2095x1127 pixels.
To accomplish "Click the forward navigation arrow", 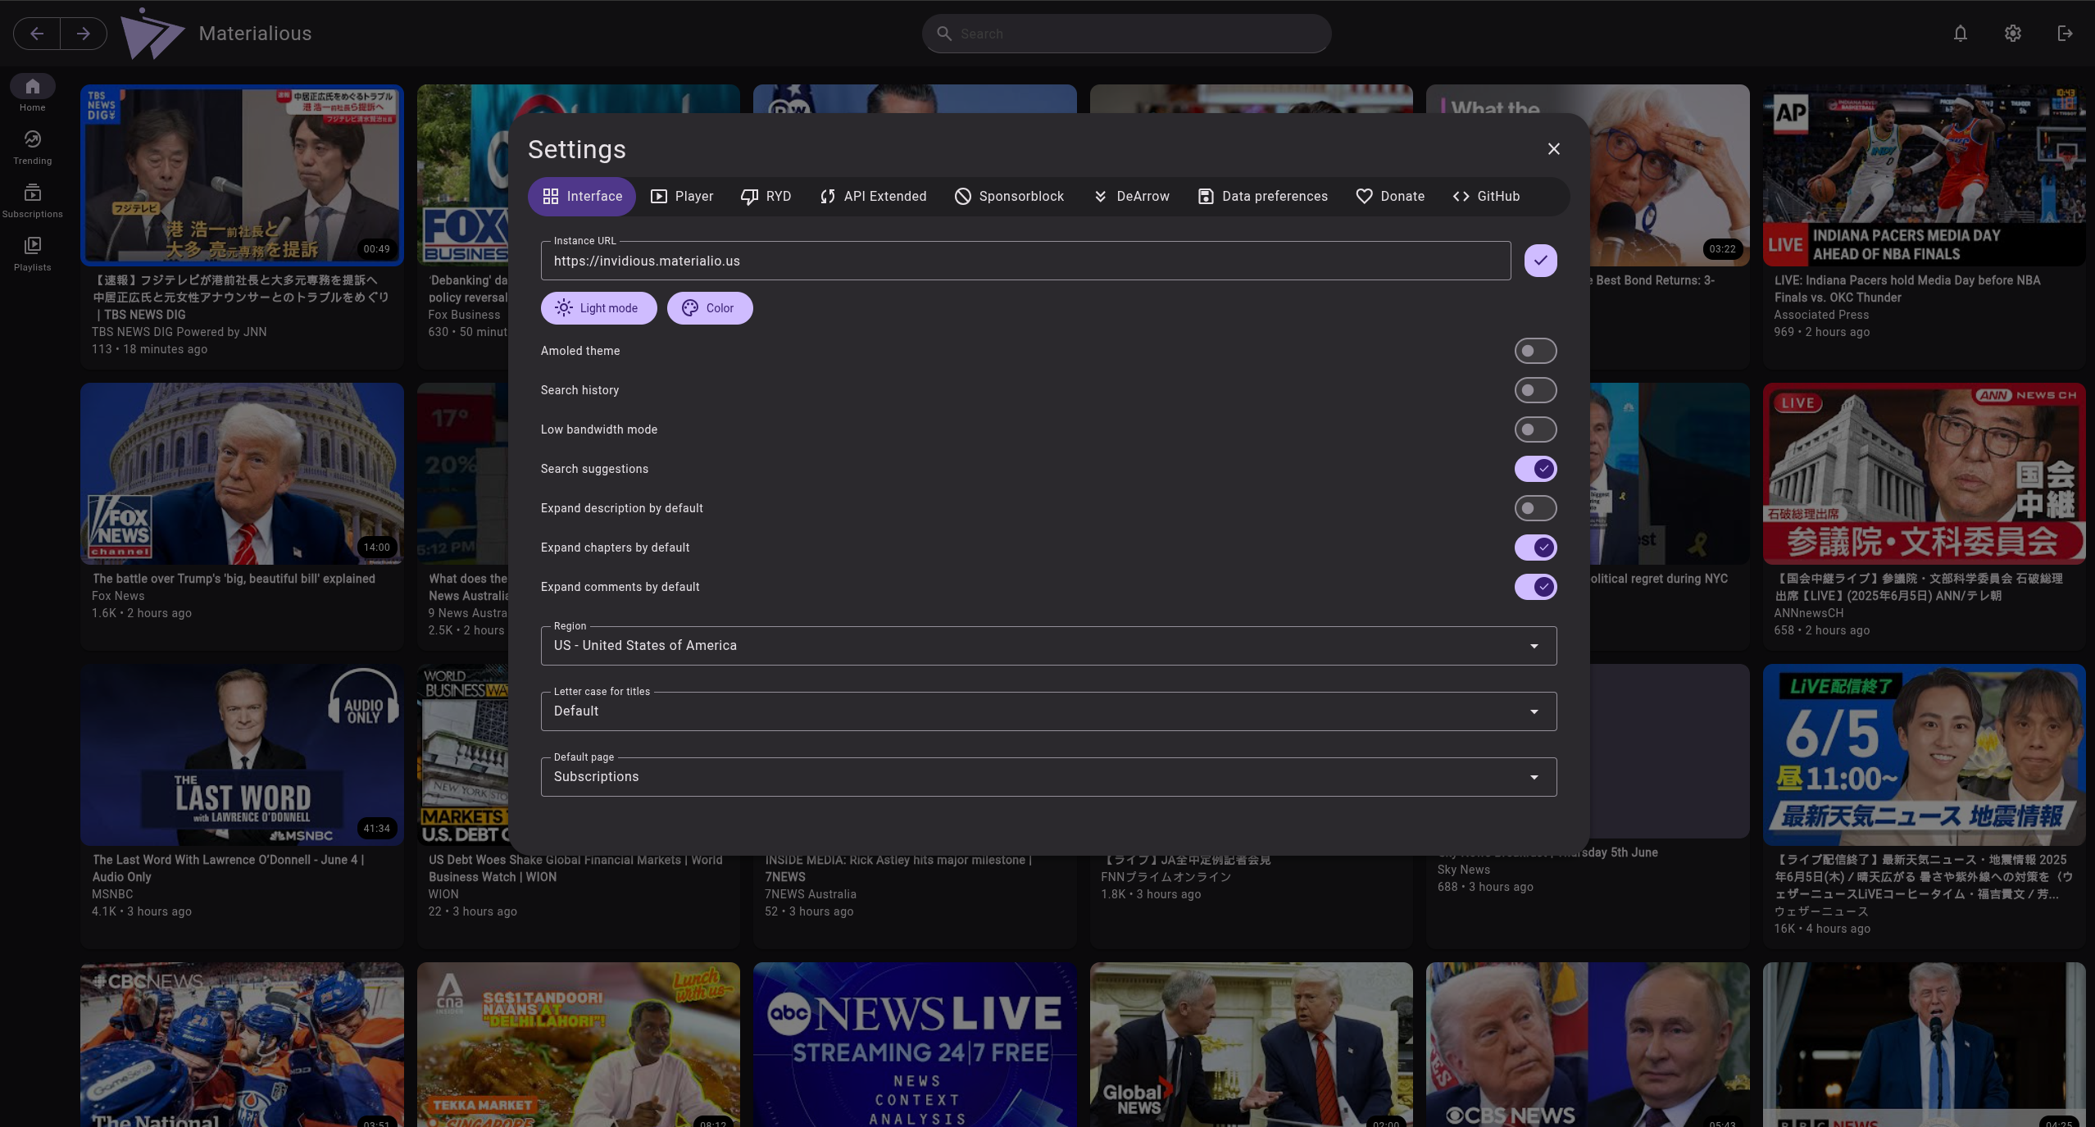I will point(84,34).
